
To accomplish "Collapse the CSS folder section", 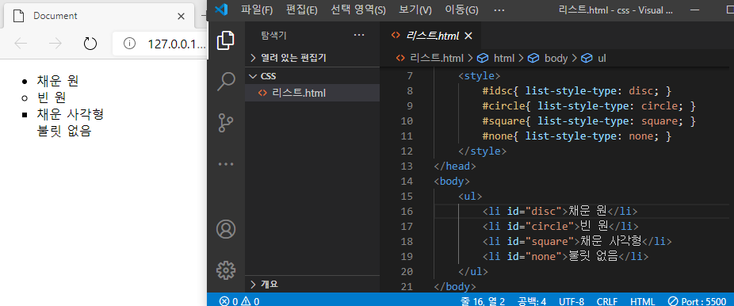I will 312,76.
